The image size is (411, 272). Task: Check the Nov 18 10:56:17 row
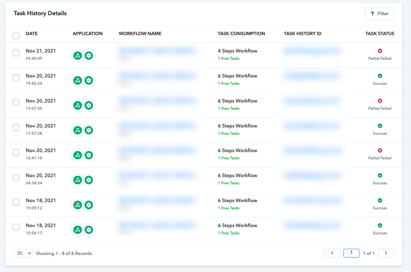(16, 227)
